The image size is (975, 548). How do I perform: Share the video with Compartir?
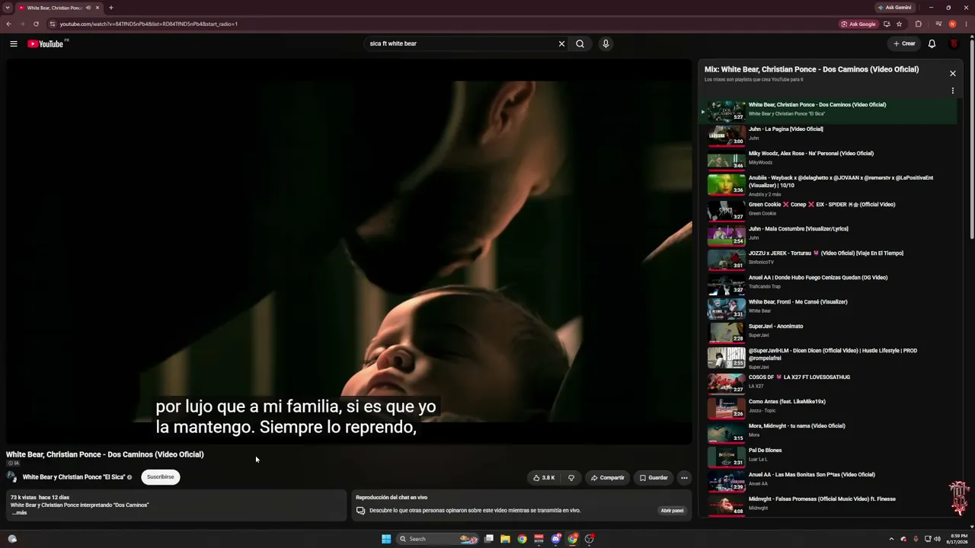point(608,478)
